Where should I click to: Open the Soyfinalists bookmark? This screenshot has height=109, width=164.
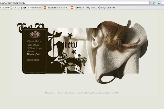coord(106,8)
